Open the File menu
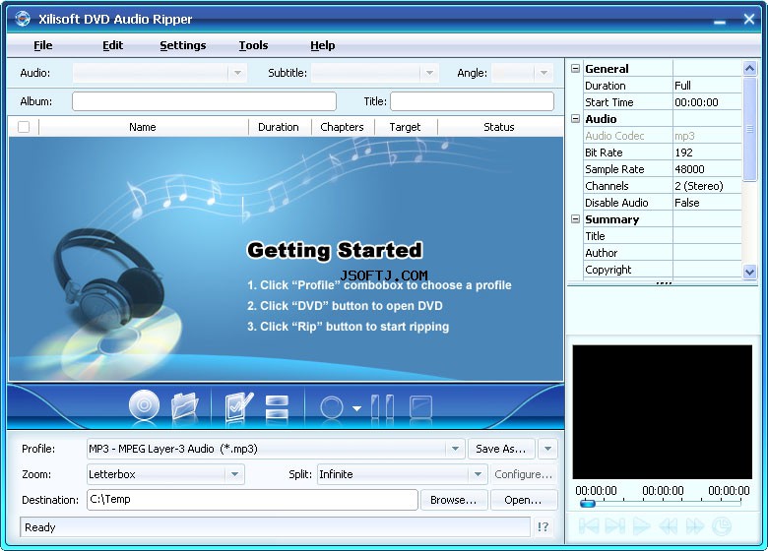Viewport: 768px width, 551px height. (x=43, y=45)
